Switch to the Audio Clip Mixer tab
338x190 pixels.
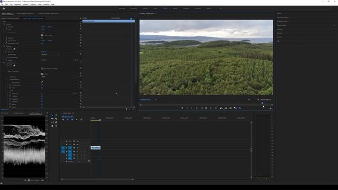tap(48, 13)
